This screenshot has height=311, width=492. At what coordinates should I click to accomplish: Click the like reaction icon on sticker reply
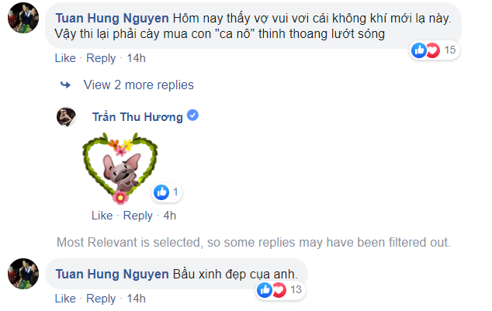tap(162, 192)
